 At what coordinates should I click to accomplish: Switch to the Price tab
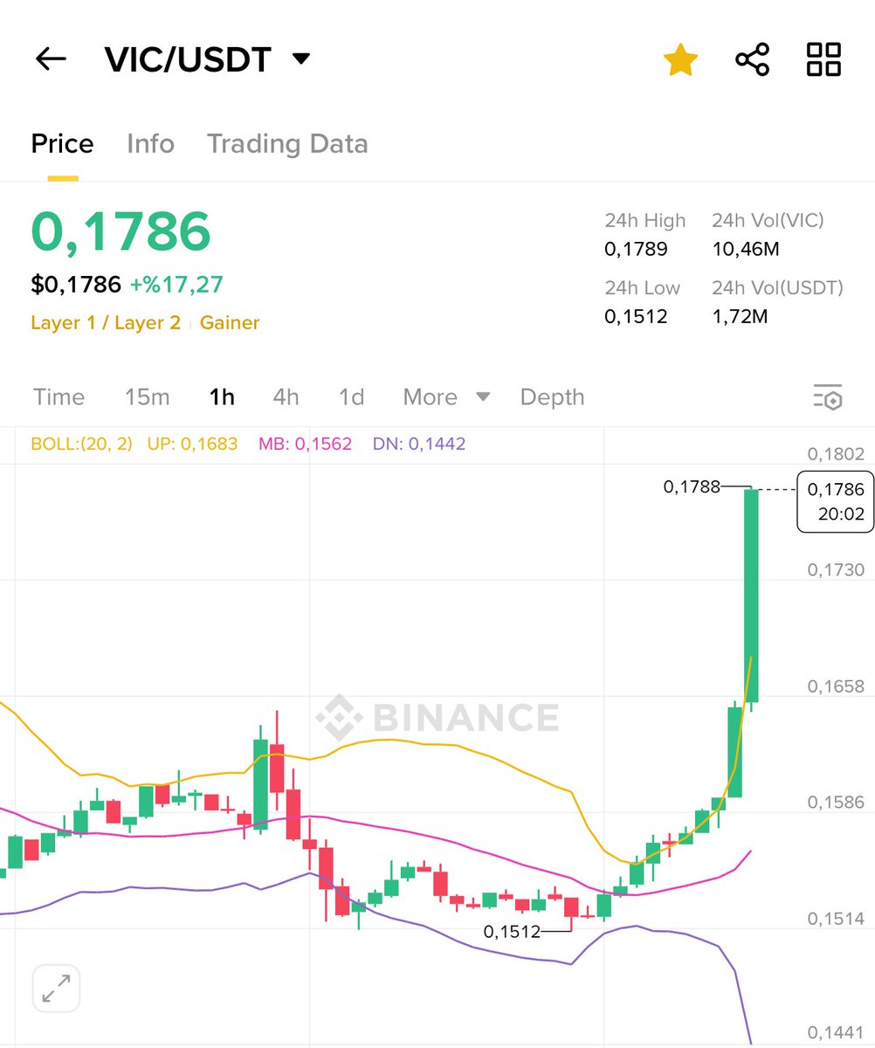(x=62, y=144)
